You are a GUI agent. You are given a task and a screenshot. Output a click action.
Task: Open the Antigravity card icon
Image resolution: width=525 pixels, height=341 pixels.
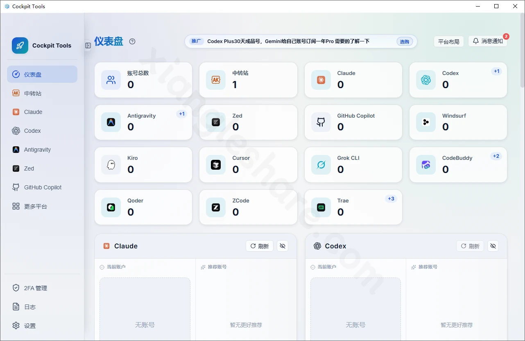111,122
